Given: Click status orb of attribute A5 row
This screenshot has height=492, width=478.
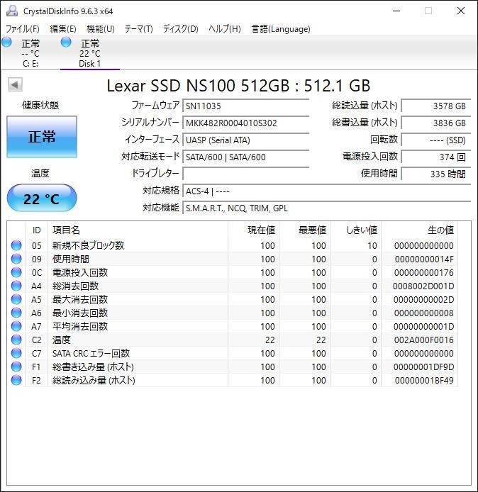Looking at the screenshot, I should coord(16,299).
